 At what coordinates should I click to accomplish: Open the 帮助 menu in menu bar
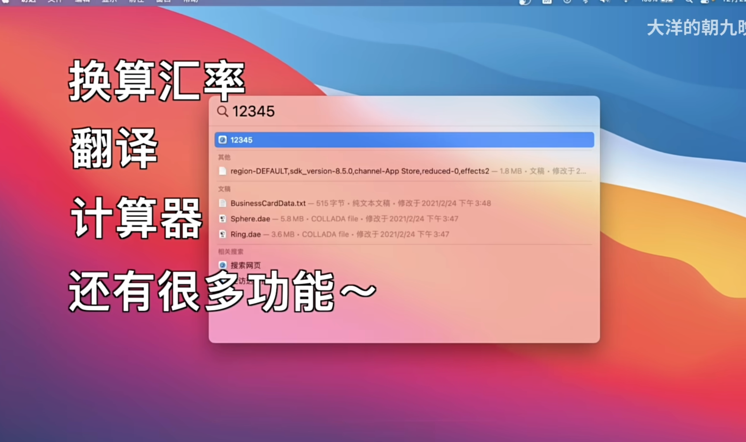click(x=190, y=1)
